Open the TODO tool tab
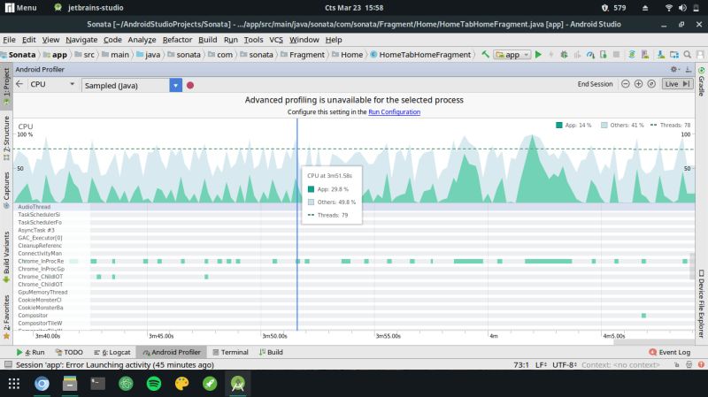Viewport: 708px width, 397px height. [x=69, y=352]
